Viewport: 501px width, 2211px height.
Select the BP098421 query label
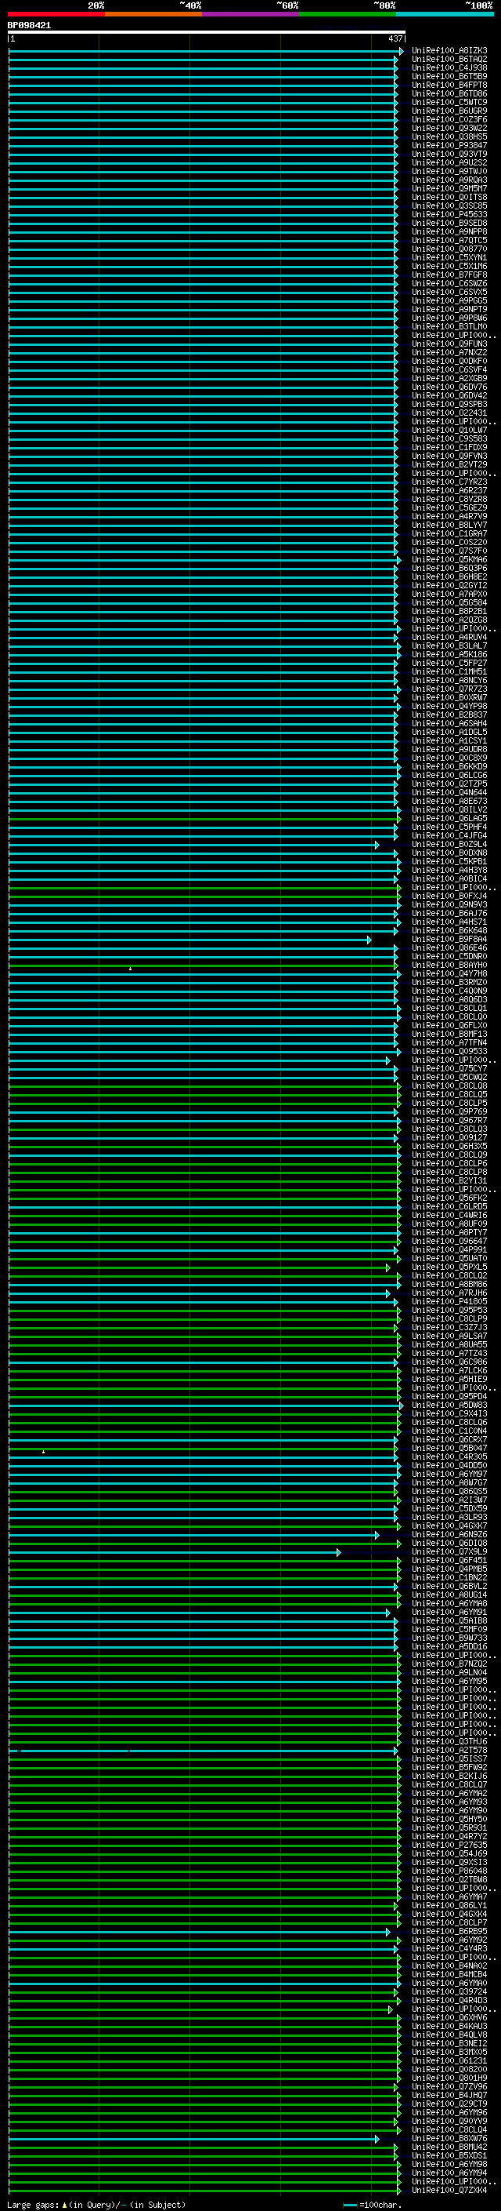pyautogui.click(x=29, y=26)
